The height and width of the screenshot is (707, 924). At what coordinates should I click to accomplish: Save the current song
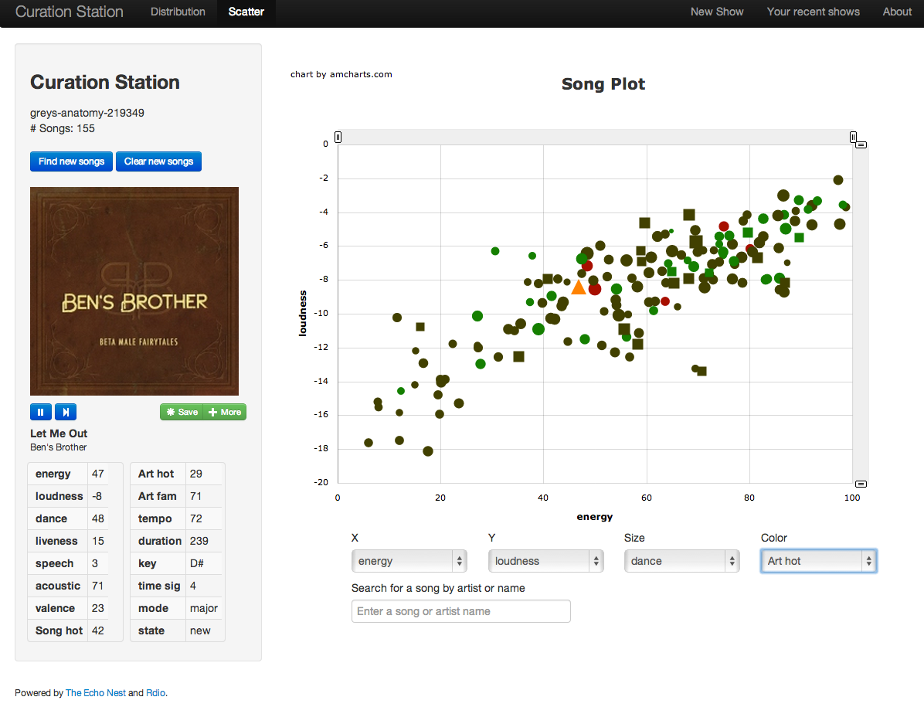pyautogui.click(x=182, y=412)
